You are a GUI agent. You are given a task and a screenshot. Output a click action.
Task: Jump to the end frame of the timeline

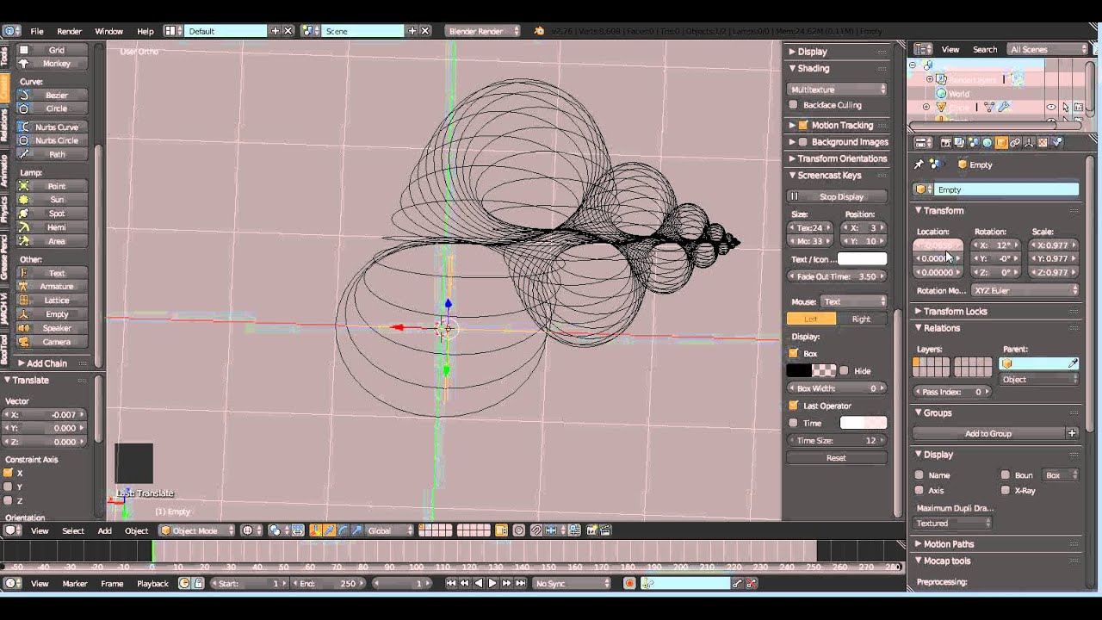point(520,583)
